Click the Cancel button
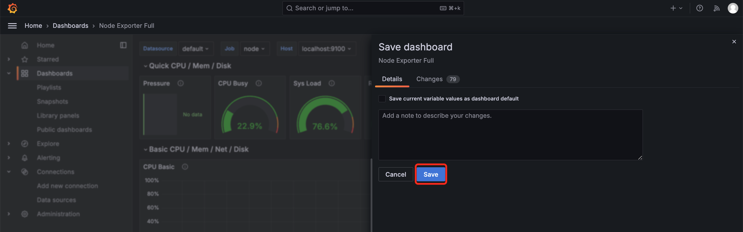Screen dimensions: 743x232 coord(396,174)
